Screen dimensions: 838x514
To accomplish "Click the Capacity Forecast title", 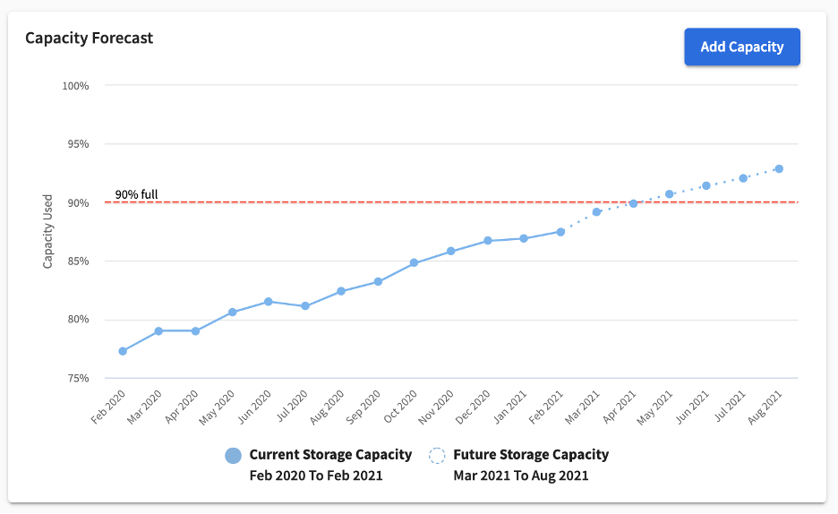I will coord(89,39).
